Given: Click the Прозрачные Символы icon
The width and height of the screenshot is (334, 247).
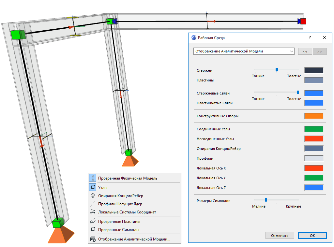Looking at the screenshot, I should (92, 229).
